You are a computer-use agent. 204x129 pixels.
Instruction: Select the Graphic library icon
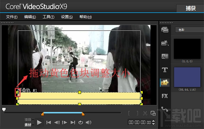click(x=165, y=82)
